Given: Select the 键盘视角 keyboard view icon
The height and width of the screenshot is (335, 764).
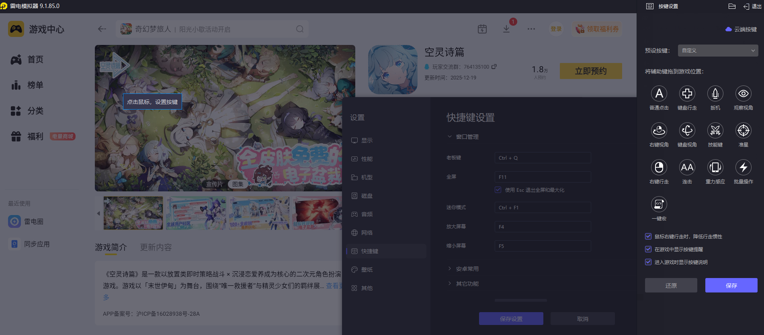Looking at the screenshot, I should pyautogui.click(x=687, y=130).
